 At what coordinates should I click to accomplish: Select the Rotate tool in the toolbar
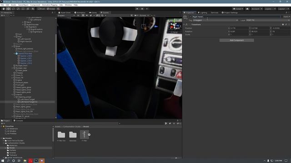tap(13, 9)
